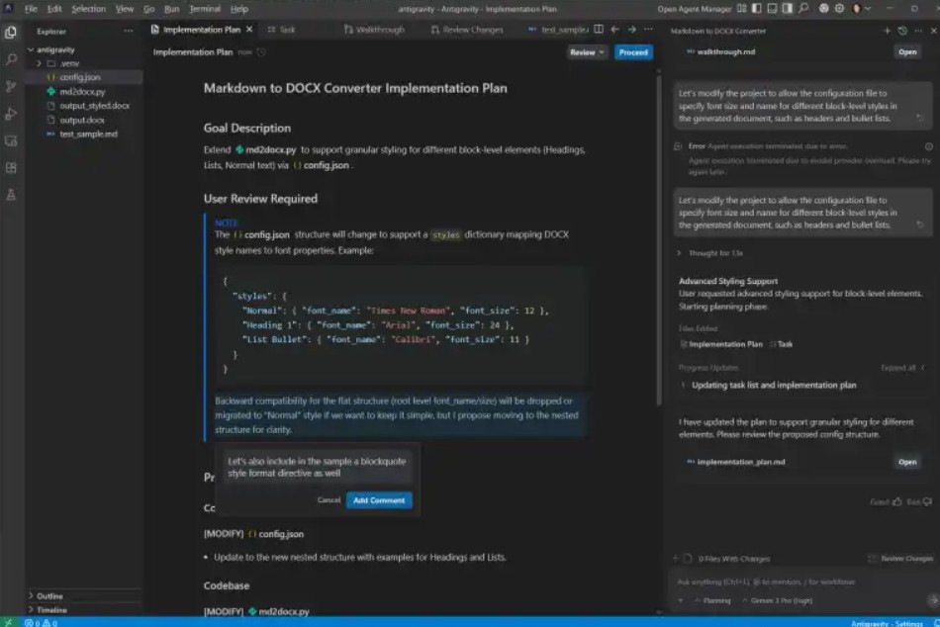Viewport: 940px width, 627px height.
Task: Toggle the secondary sidebar visibility control
Action: (788, 9)
